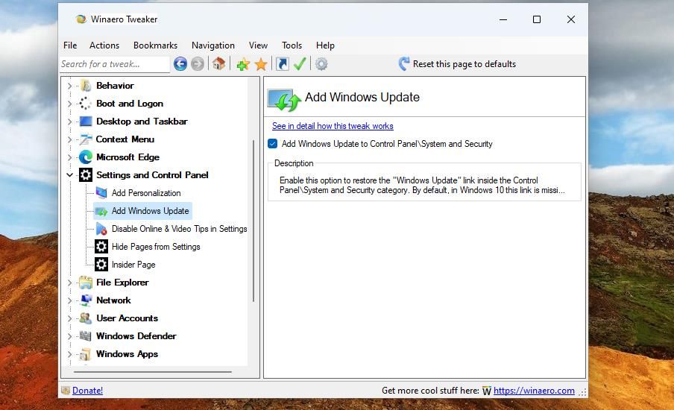Click the green checkmark apply icon
This screenshot has height=410, width=674.
(300, 64)
